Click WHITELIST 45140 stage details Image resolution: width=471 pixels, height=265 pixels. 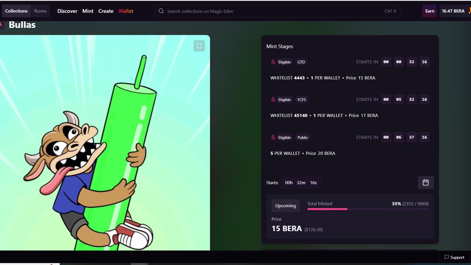(x=324, y=115)
